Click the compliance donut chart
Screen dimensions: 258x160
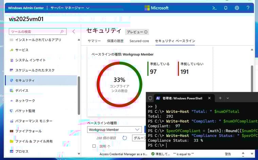coord(119,84)
